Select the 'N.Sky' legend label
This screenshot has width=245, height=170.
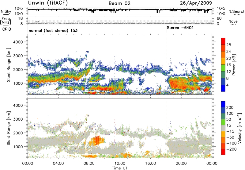pos(6,12)
